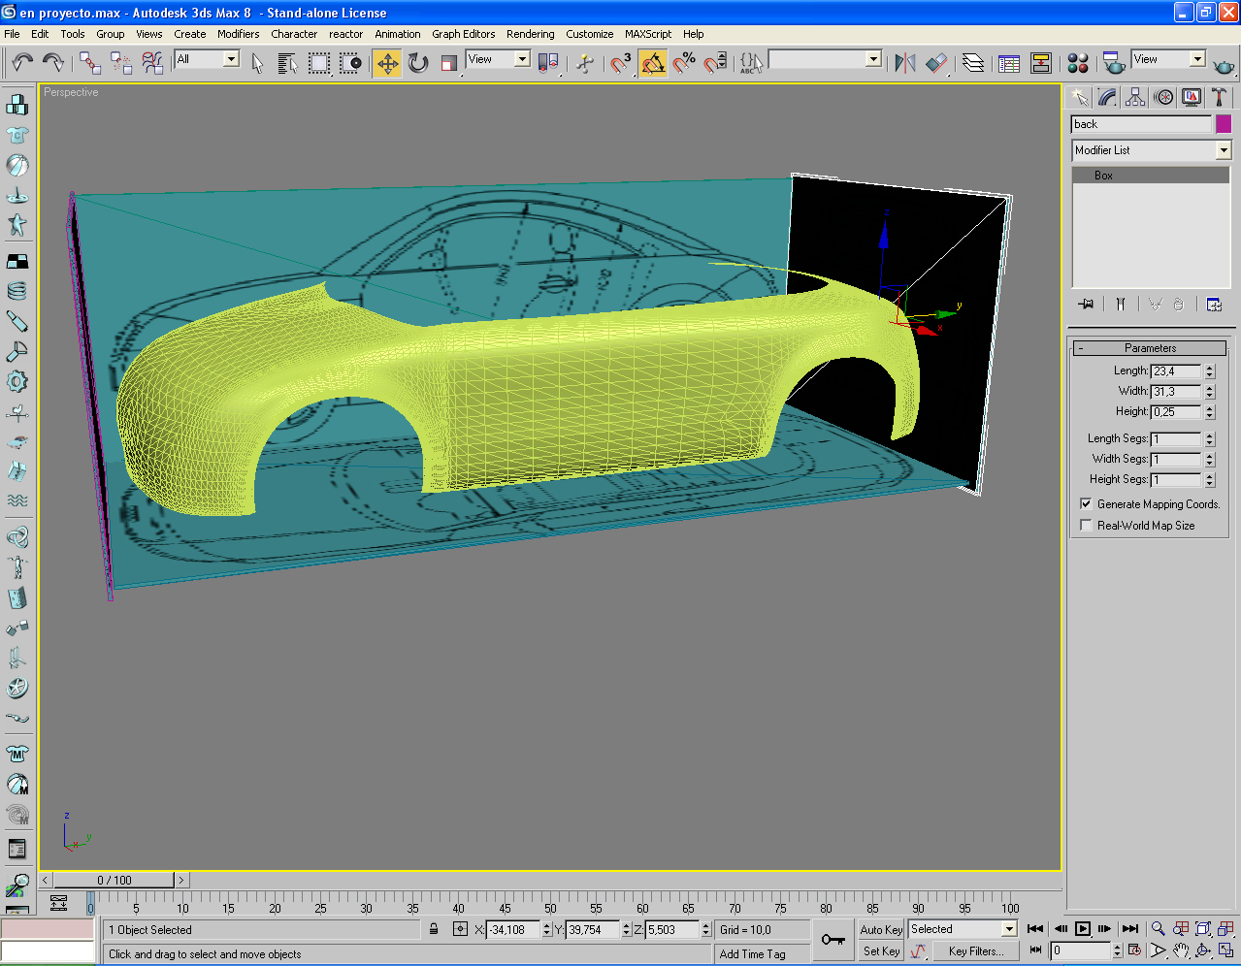This screenshot has width=1241, height=966.
Task: Click the Play Animation button
Action: (x=1083, y=929)
